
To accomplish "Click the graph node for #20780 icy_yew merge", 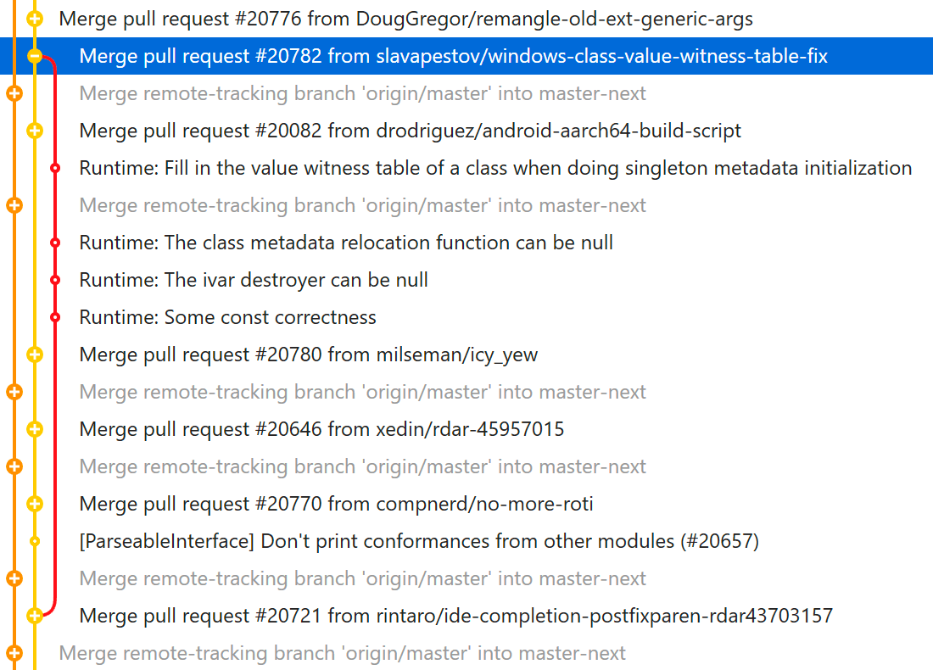I will pos(35,355).
